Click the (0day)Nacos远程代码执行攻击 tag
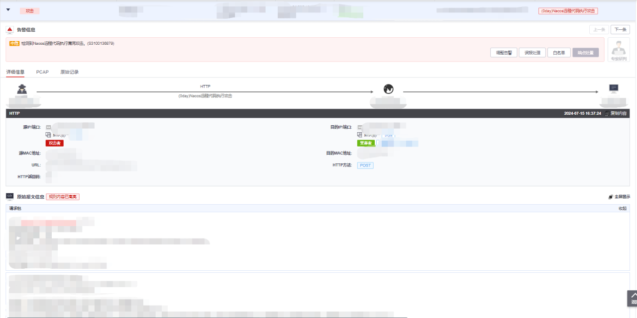Image resolution: width=637 pixels, height=318 pixels. coord(568,11)
